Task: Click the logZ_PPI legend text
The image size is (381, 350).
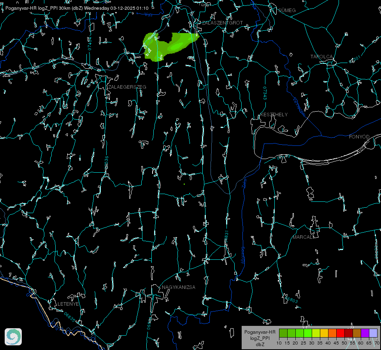Action: [x=260, y=338]
